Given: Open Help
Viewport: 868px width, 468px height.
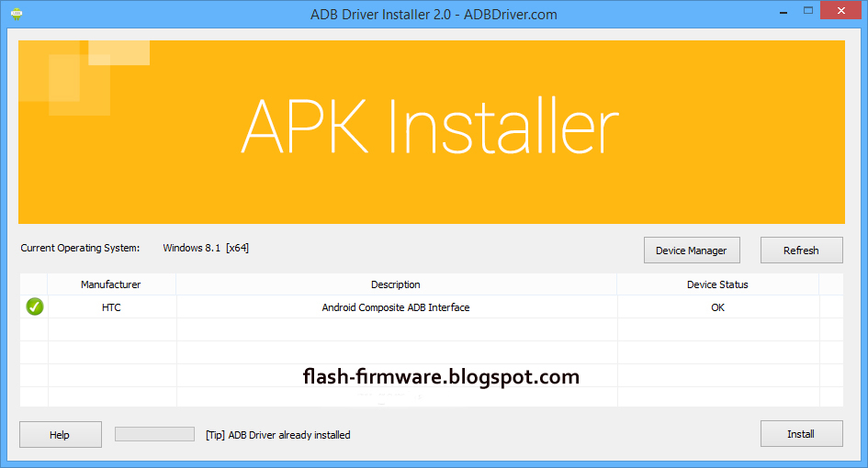Looking at the screenshot, I should click(x=60, y=434).
